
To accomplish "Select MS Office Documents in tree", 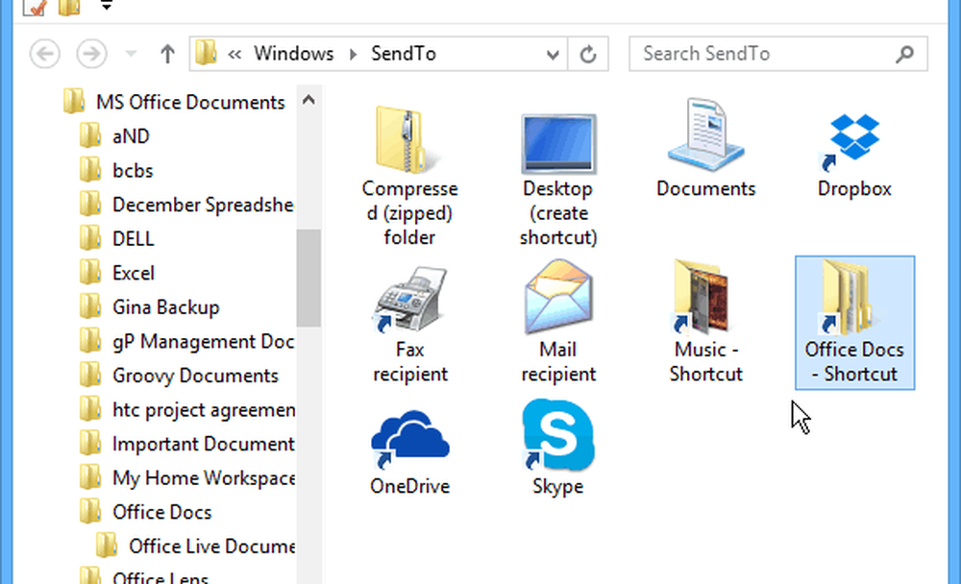I will (190, 102).
